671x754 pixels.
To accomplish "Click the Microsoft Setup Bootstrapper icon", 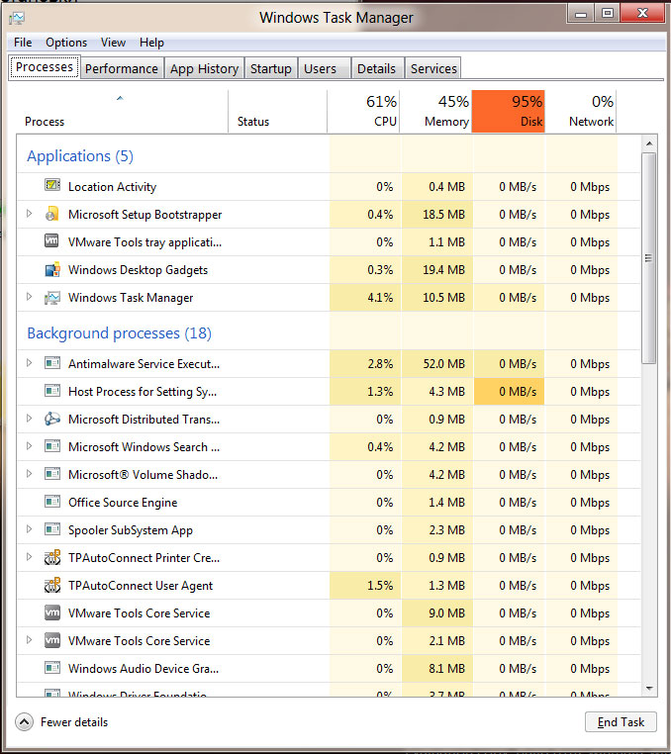I will coord(52,214).
